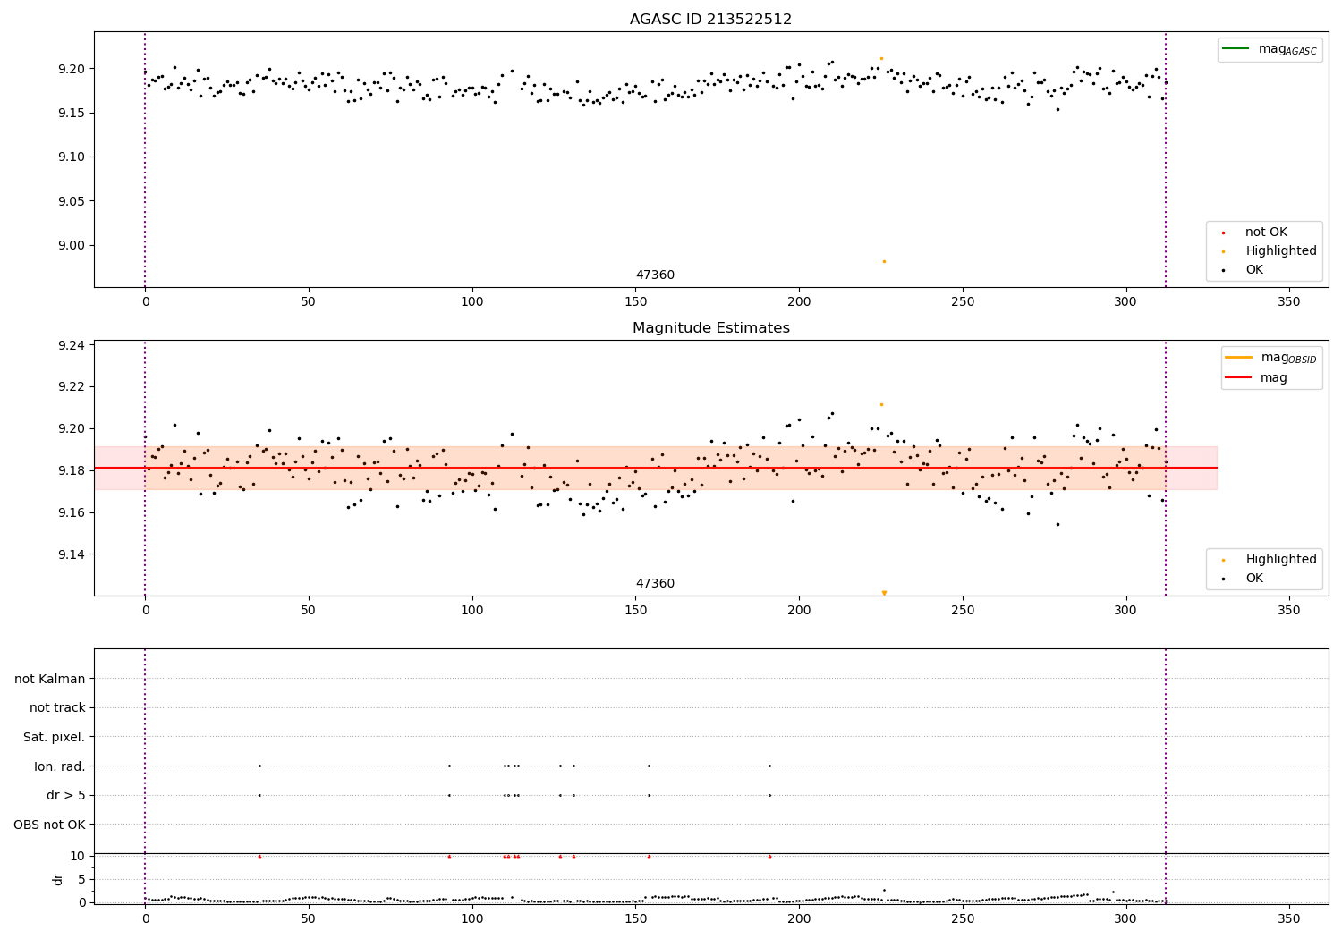
Task: Click red line sample beside mag legend
Action: click(x=1238, y=377)
